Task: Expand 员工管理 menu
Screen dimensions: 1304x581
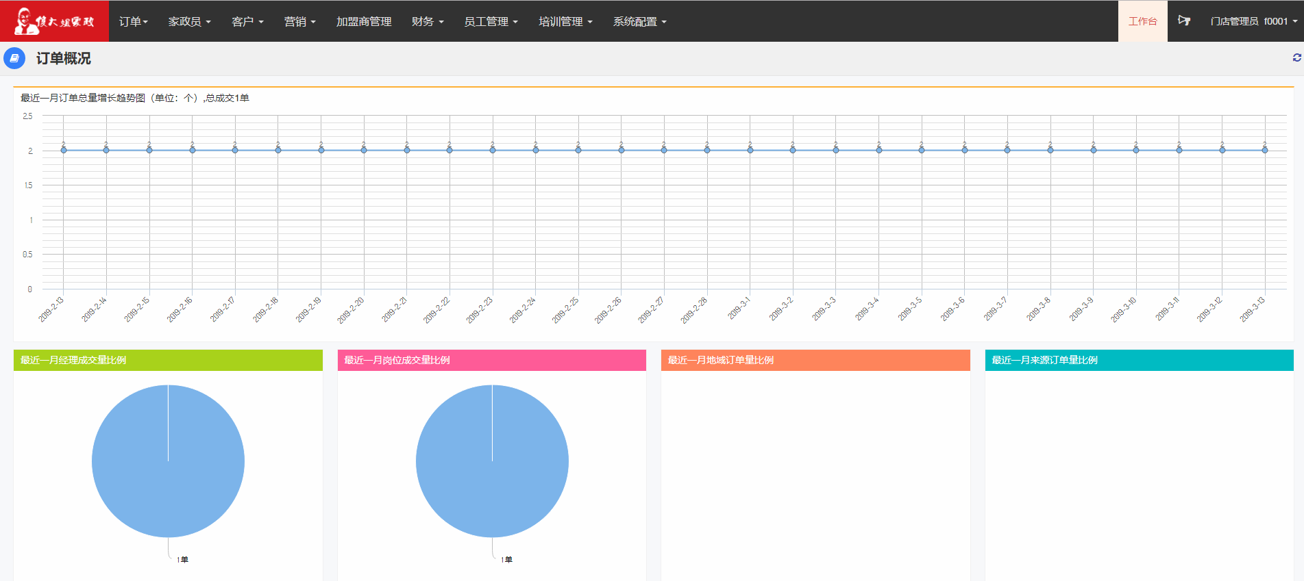Action: [491, 22]
